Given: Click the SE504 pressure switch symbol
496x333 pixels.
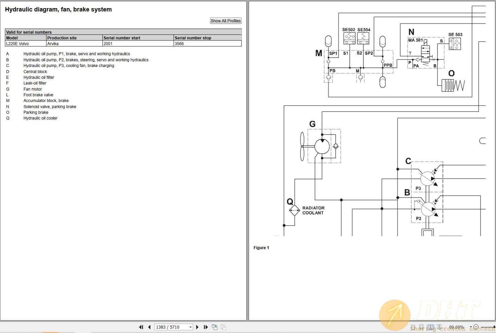Looking at the screenshot, I should click(363, 38).
